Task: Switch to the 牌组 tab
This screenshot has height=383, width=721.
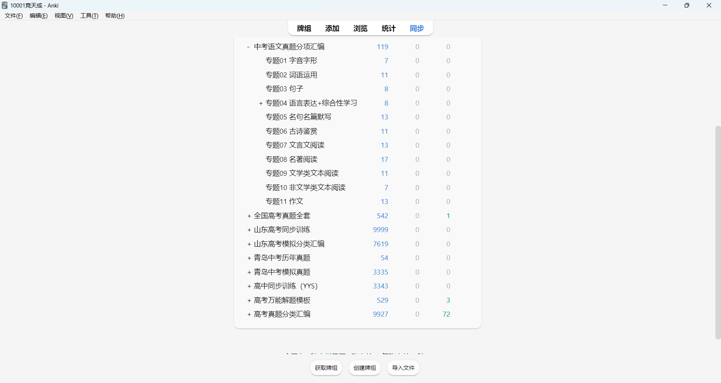Action: pyautogui.click(x=304, y=29)
